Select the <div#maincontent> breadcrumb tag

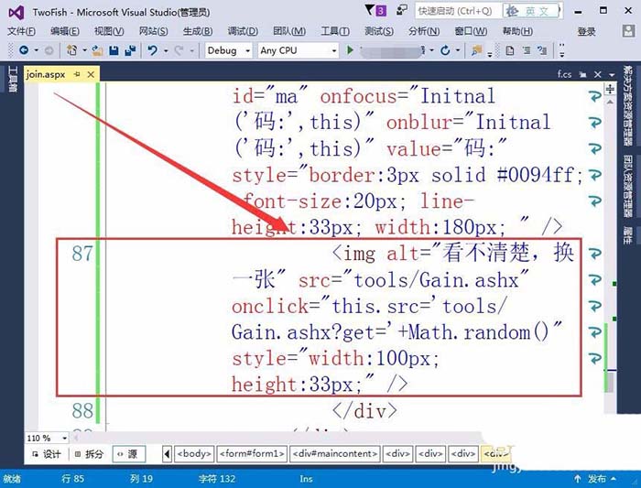pyautogui.click(x=335, y=454)
